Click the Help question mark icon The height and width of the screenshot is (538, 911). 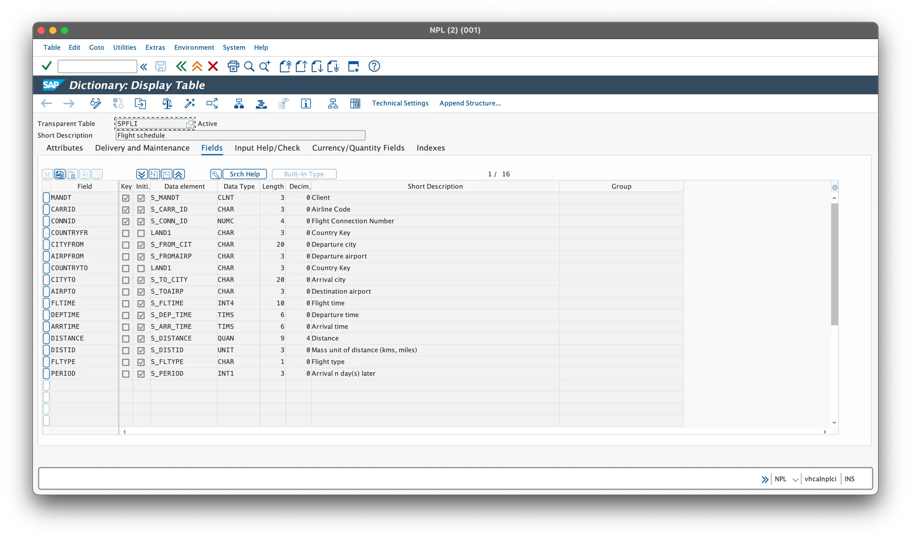point(374,67)
